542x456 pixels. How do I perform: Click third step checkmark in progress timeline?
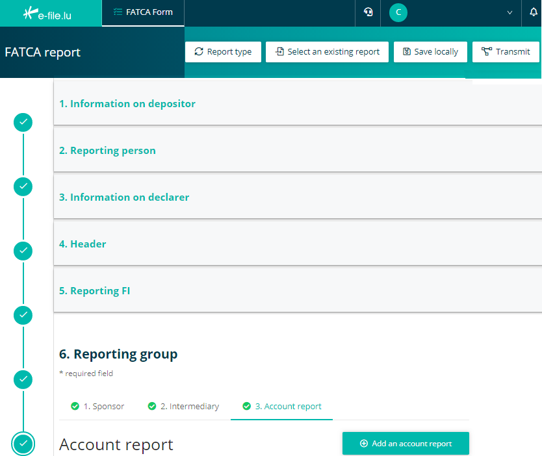click(23, 250)
